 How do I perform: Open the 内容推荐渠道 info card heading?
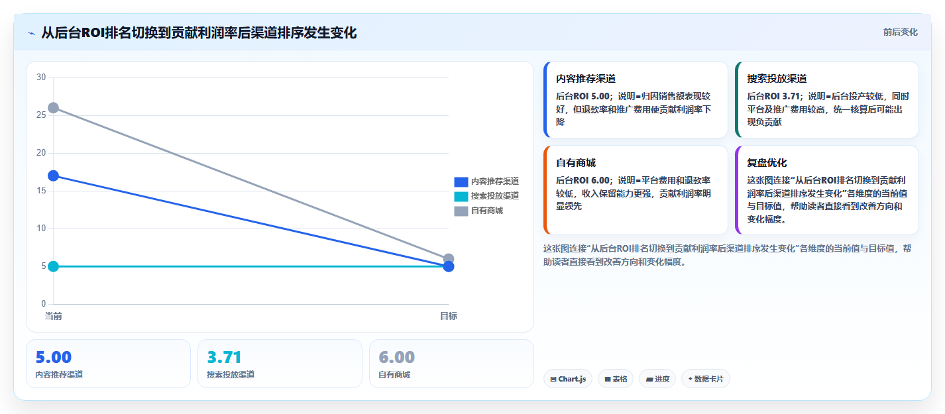[586, 78]
